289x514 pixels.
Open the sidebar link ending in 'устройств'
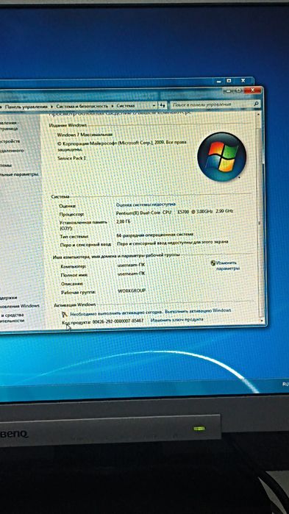(x=10, y=141)
